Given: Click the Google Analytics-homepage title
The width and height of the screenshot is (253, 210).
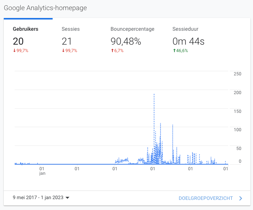Looking at the screenshot, I should [x=45, y=8].
